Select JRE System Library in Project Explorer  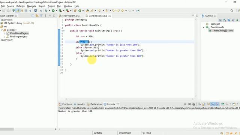coord(17,23)
